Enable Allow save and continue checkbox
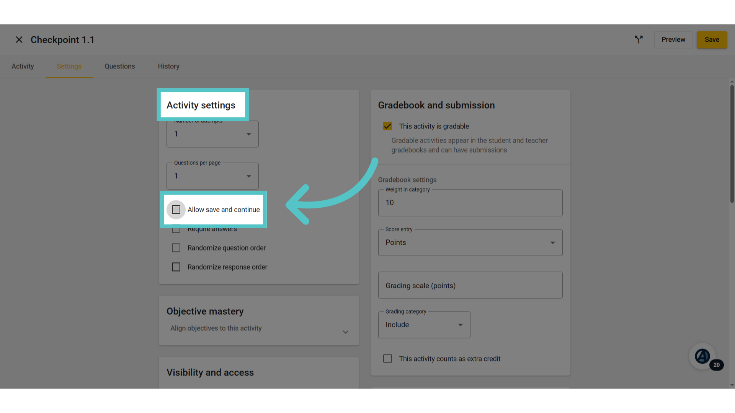 tap(176, 210)
